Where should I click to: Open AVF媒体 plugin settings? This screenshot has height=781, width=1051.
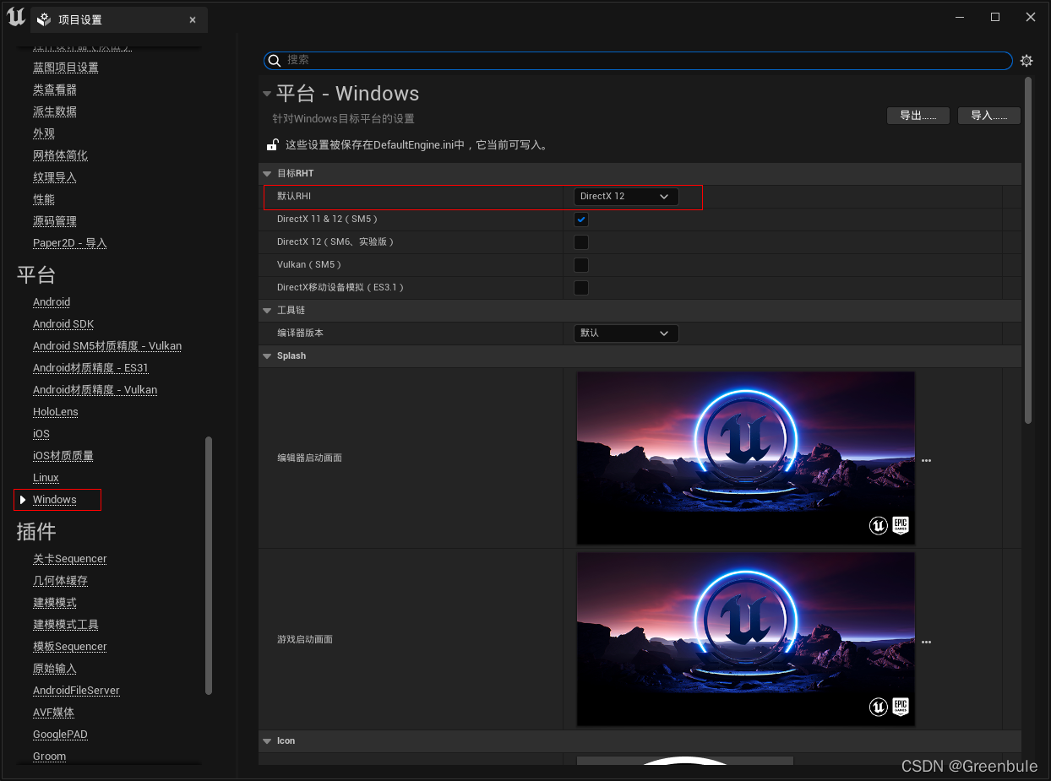[53, 713]
